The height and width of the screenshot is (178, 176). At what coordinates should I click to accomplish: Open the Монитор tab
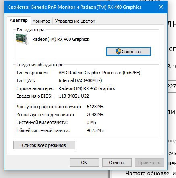tap(41, 21)
